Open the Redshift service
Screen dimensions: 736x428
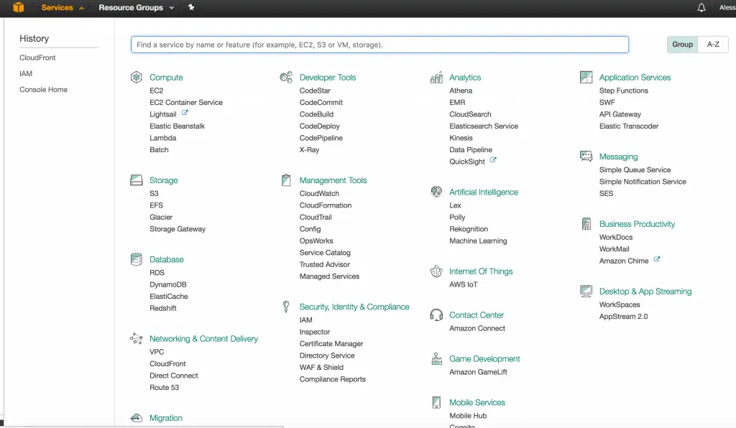163,308
